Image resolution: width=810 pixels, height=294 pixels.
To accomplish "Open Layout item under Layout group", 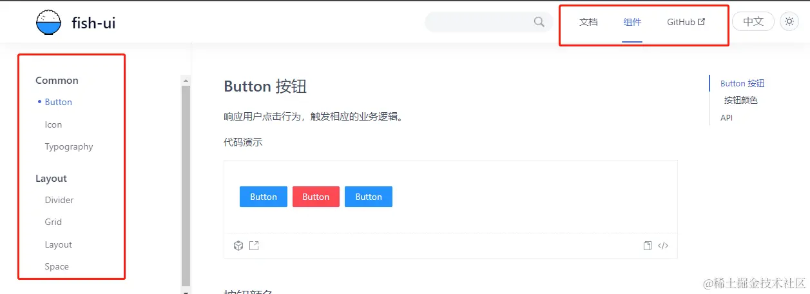I will [x=59, y=244].
